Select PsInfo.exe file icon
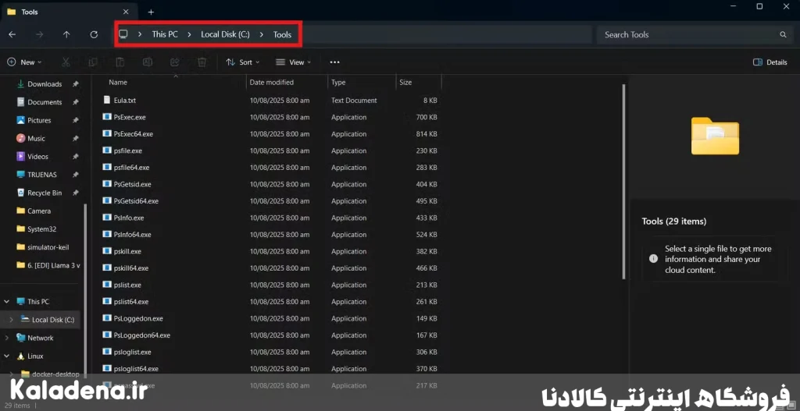 click(106, 218)
